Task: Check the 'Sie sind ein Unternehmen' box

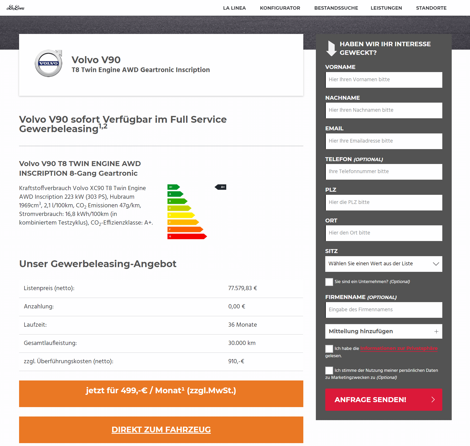Action: (x=329, y=282)
